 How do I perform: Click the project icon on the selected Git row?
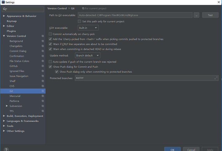[43, 91]
